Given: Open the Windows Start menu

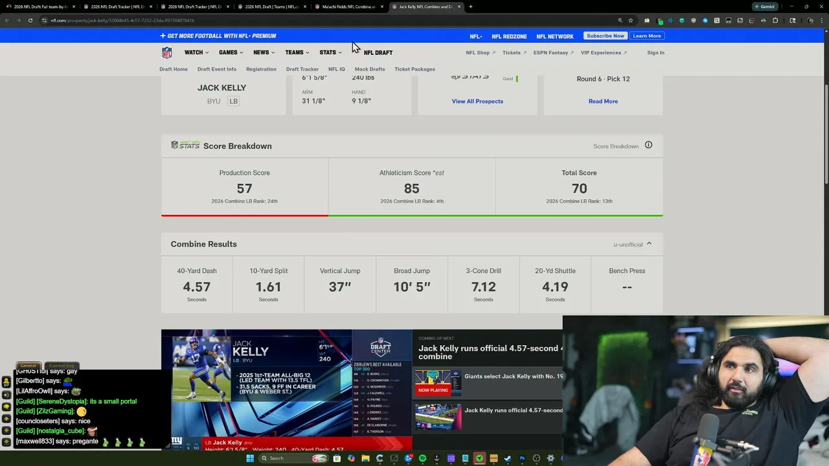Looking at the screenshot, I should coord(250,458).
